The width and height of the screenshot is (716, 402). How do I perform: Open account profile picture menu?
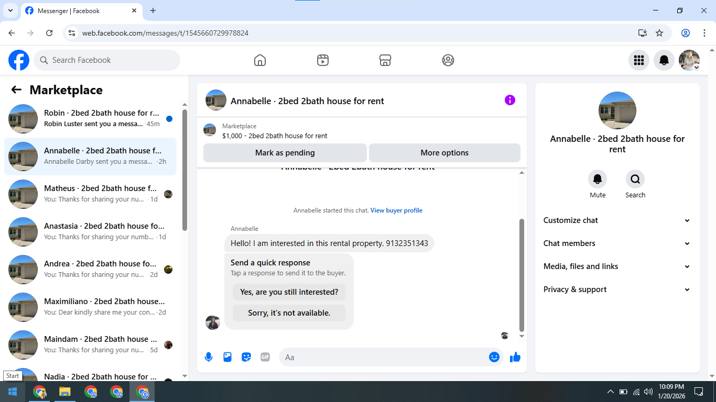point(689,60)
